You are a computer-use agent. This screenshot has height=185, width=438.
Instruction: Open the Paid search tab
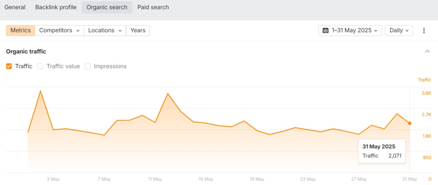pyautogui.click(x=153, y=7)
